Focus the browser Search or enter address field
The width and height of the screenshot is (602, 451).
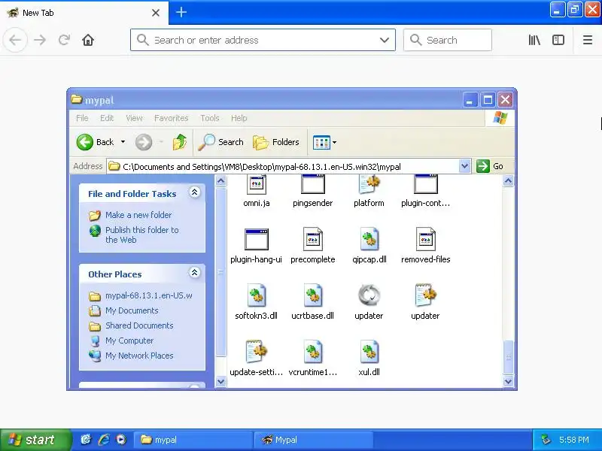pos(263,40)
